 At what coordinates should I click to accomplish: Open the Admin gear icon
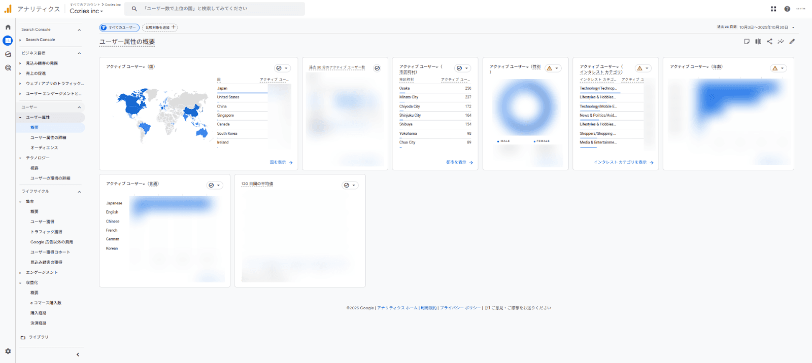coord(8,351)
